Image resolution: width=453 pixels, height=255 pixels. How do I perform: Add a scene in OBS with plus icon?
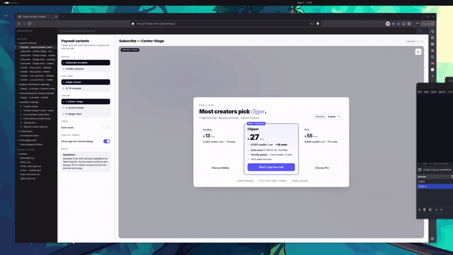(419, 210)
